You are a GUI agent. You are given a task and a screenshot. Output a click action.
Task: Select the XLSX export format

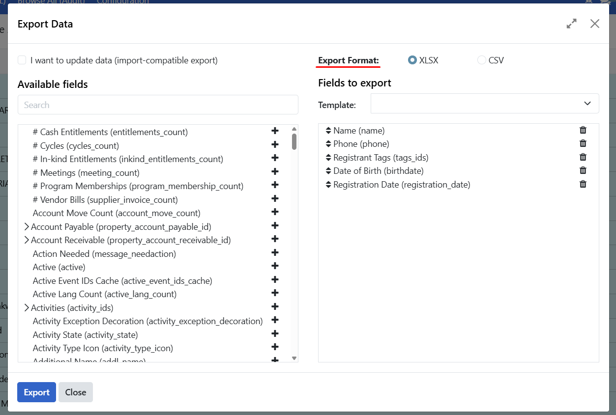coord(411,59)
